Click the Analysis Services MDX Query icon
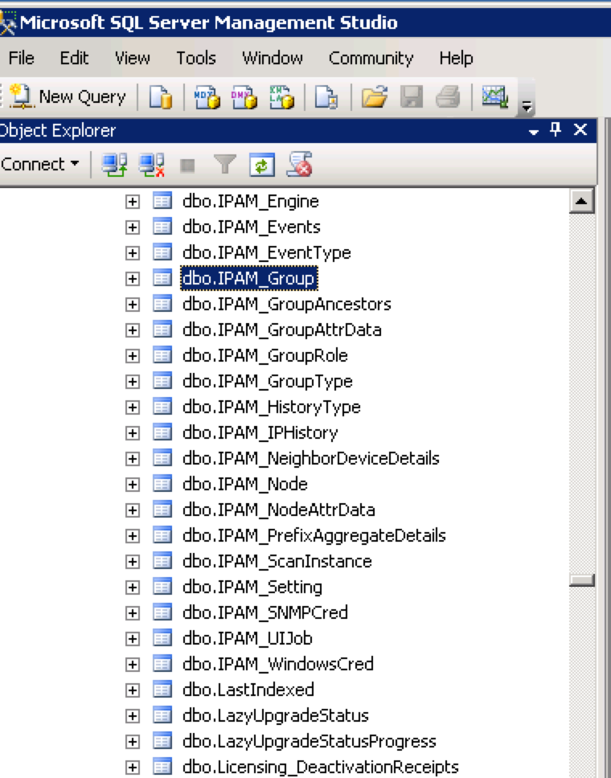 pos(207,96)
